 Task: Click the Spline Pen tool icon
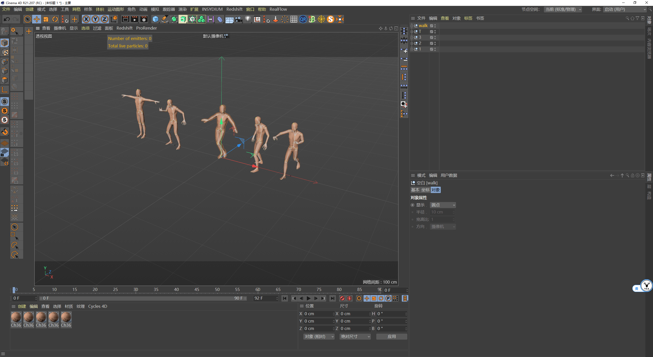(165, 19)
